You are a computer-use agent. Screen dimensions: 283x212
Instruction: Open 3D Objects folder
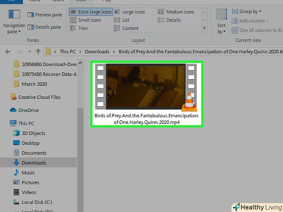coord(29,133)
